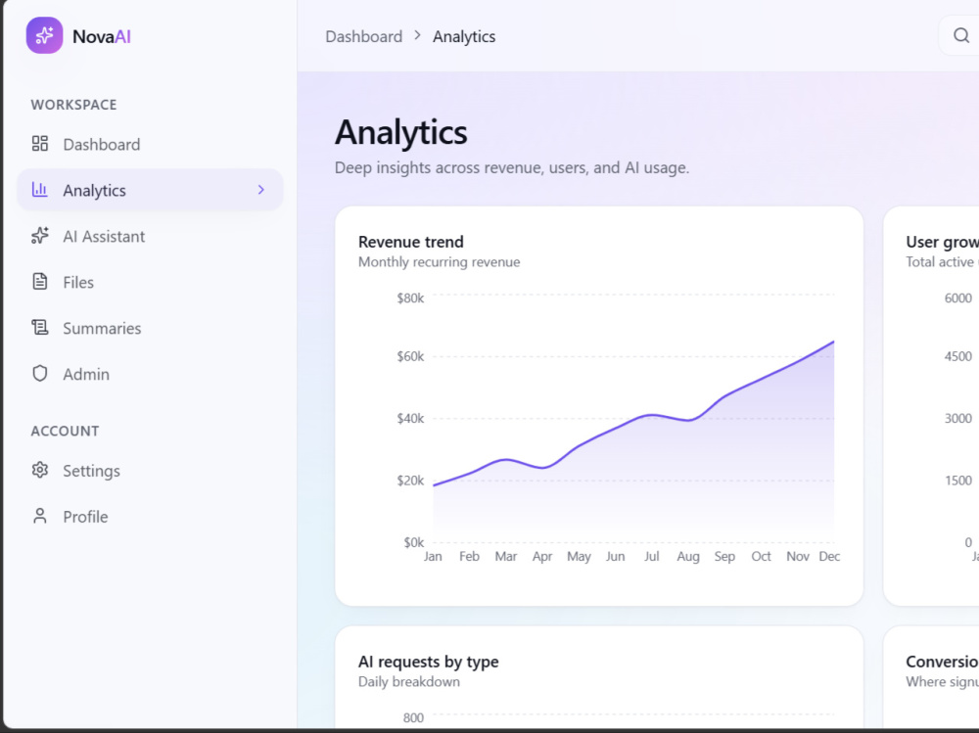Click the AI requests by type heading
This screenshot has height=733, width=979.
(429, 662)
